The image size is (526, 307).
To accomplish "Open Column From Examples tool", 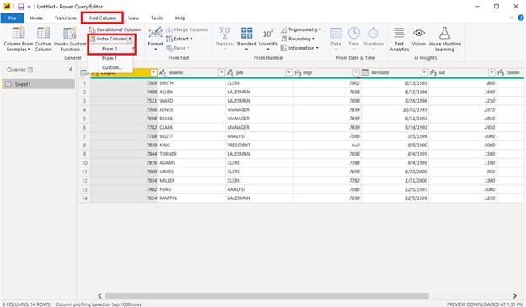I will pyautogui.click(x=18, y=39).
